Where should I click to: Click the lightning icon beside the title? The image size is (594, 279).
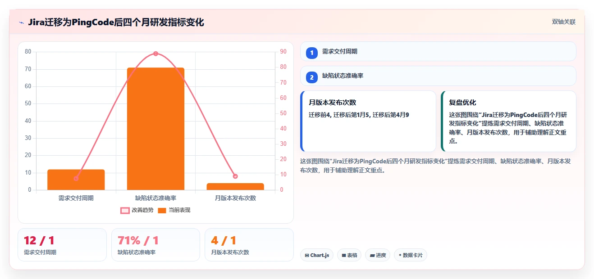[x=21, y=22]
